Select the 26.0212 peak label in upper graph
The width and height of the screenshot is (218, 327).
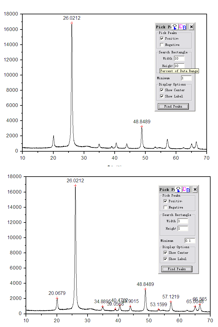72,18
